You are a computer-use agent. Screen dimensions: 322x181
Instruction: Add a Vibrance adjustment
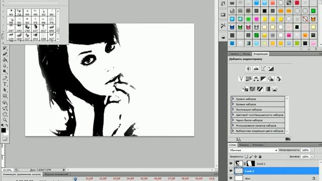tap(242, 79)
